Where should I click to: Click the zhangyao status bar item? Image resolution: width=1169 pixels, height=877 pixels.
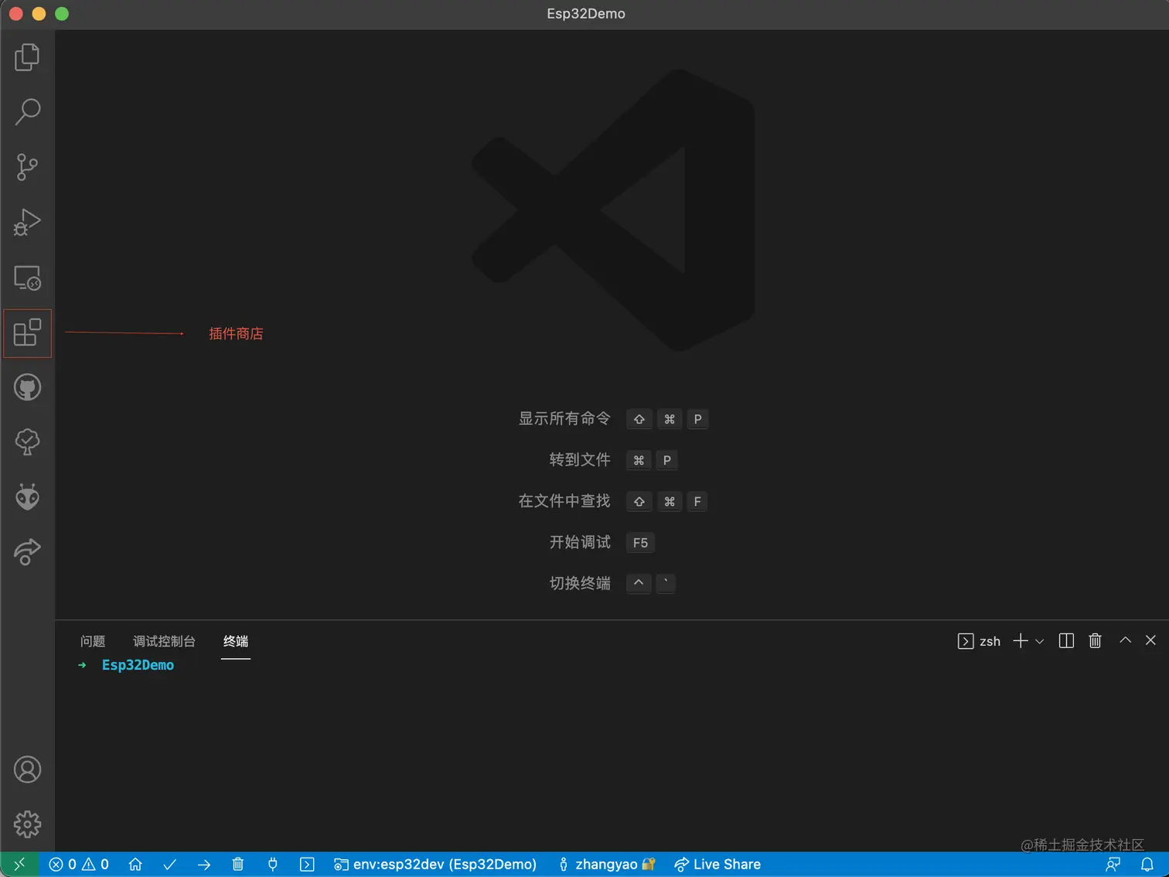607,865
